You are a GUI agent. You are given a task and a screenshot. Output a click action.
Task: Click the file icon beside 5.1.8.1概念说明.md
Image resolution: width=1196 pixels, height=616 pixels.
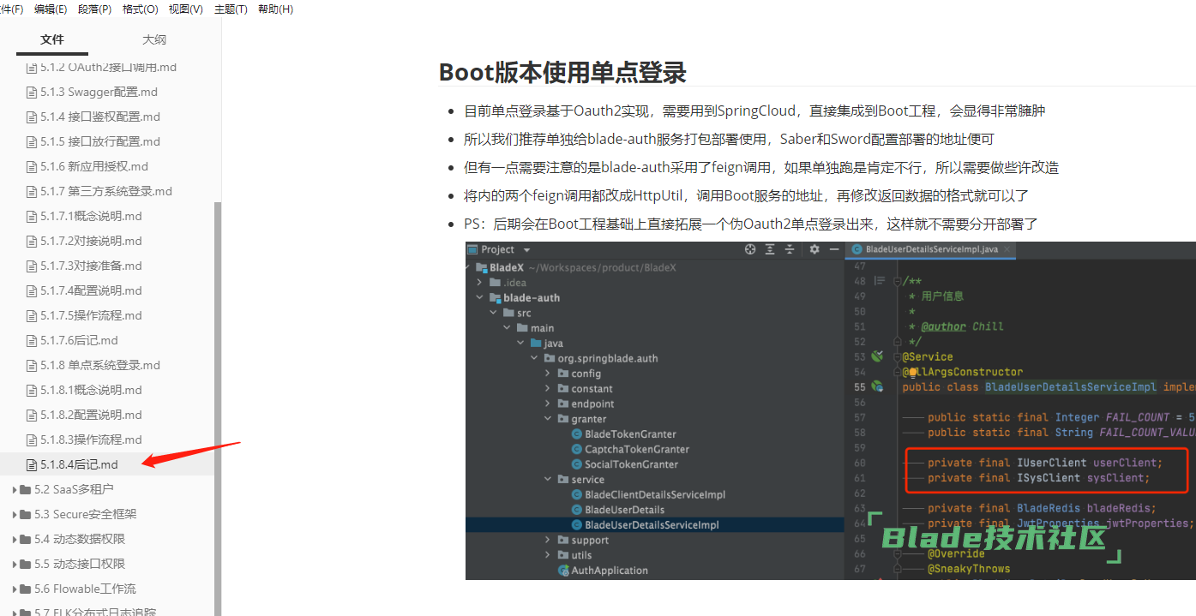31,390
